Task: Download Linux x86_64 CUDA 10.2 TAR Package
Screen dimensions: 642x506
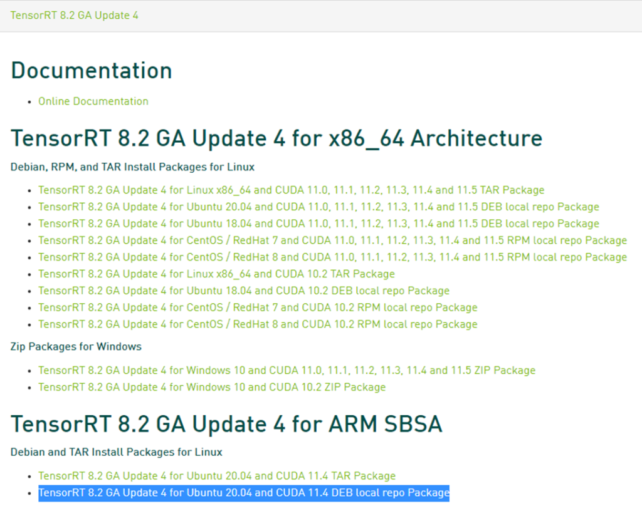Action: [216, 274]
